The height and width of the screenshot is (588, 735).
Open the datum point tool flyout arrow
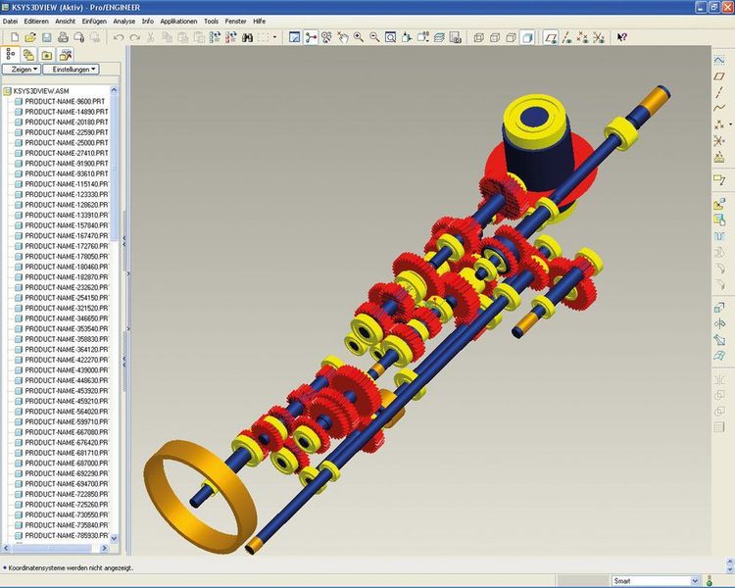[x=730, y=124]
